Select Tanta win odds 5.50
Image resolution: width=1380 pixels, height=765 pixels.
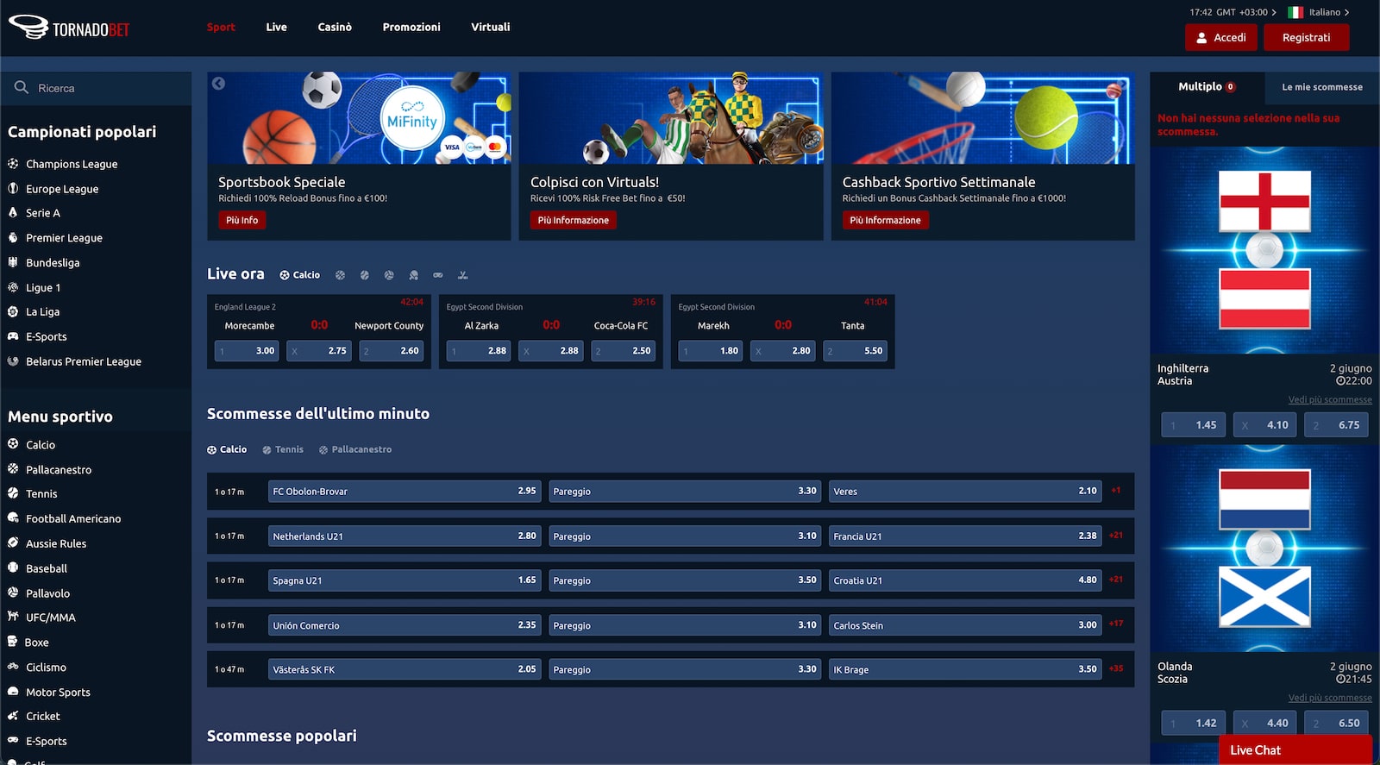pos(855,351)
